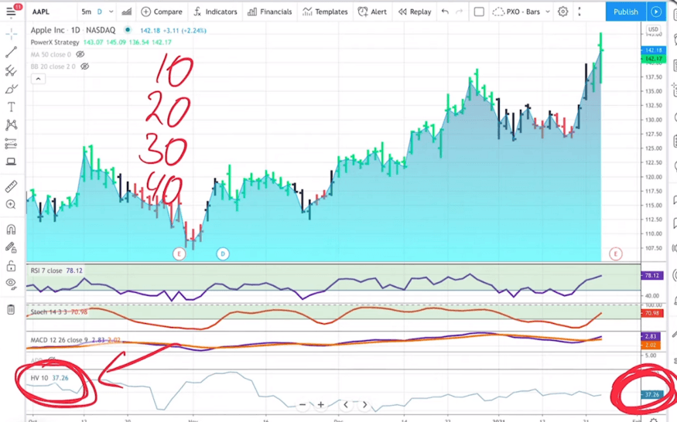Hide all drawings with eye tool
The width and height of the screenshot is (677, 422).
click(x=12, y=284)
